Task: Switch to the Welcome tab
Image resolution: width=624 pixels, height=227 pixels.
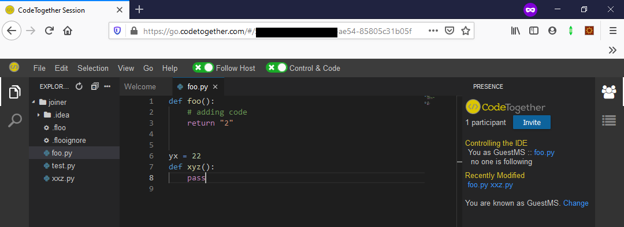Action: 140,86
